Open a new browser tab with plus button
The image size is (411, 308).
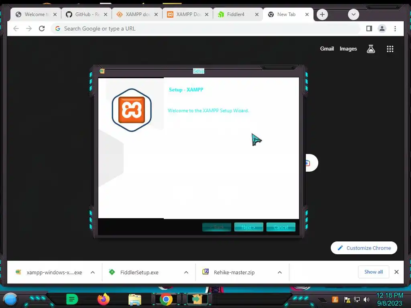322,14
